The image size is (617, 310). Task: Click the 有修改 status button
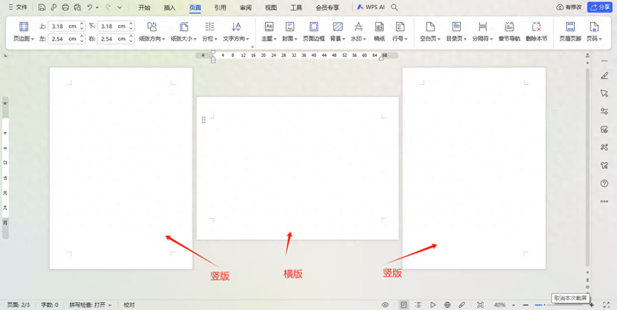[569, 7]
